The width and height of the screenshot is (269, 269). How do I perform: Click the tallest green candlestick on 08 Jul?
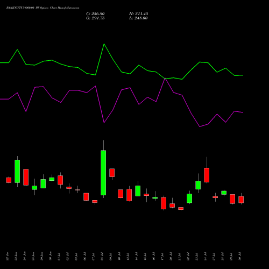click(103, 173)
